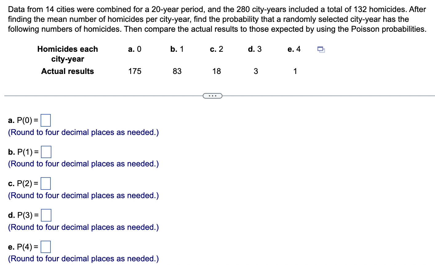Activate the P(3) answer box
The width and height of the screenshot is (435, 265).
[46, 215]
